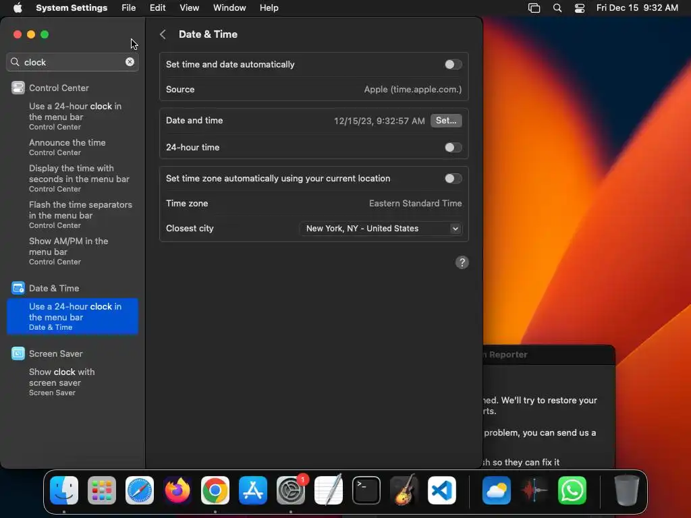Image resolution: width=691 pixels, height=518 pixels.
Task: Click Stage Manager icon in menu bar
Action: (534, 8)
